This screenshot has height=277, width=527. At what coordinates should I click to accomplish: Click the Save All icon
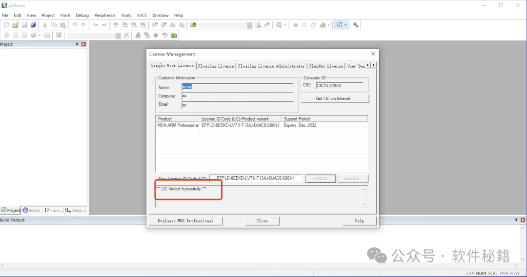[33, 25]
